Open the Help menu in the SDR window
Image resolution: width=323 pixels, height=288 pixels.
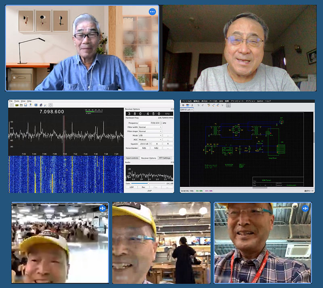click(29, 101)
